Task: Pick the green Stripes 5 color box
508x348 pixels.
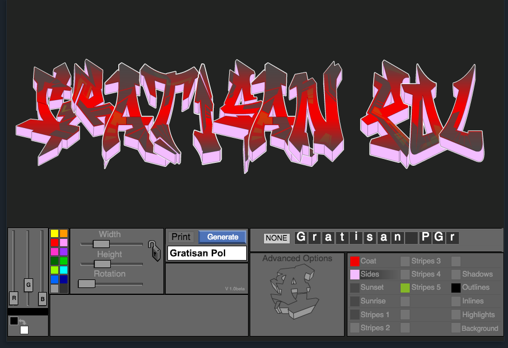Action: (406, 287)
